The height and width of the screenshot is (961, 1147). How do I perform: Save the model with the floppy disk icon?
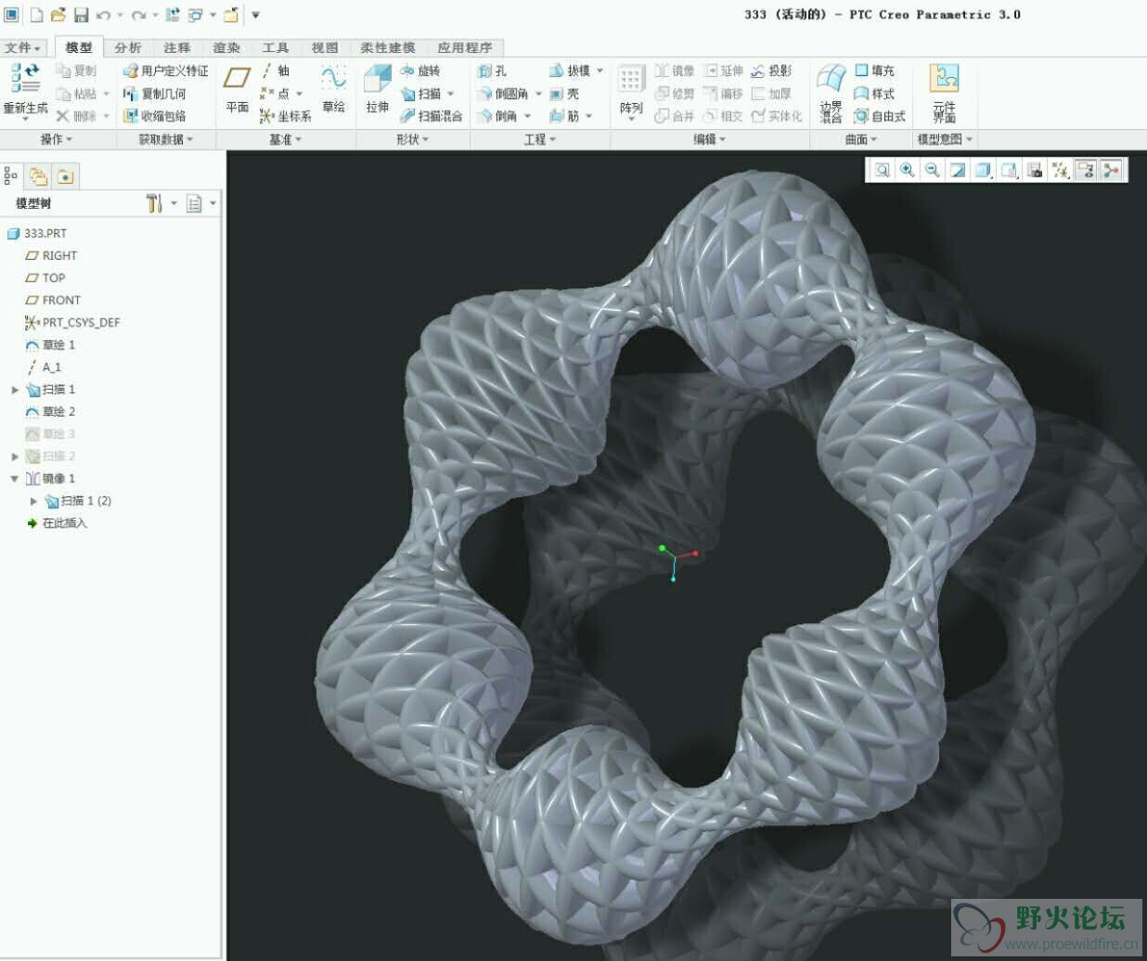(81, 15)
